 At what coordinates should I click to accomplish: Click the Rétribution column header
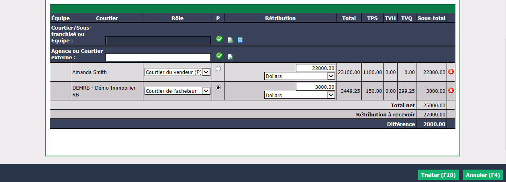pyautogui.click(x=280, y=18)
